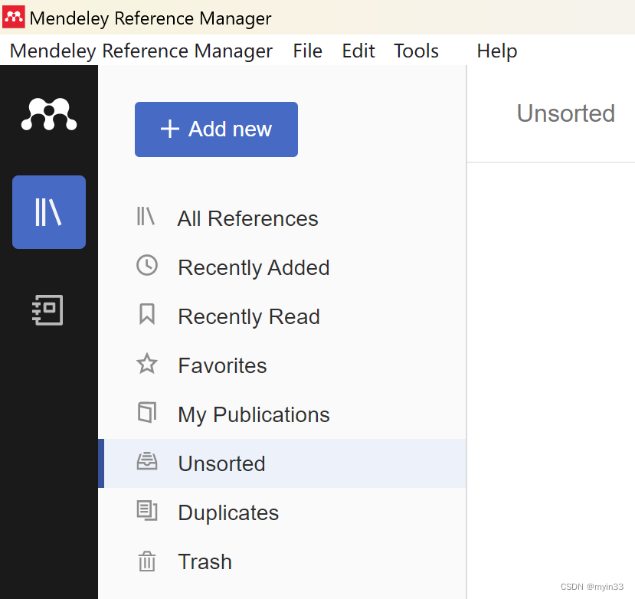
Task: Click the star icon beside Favorites
Action: 146,363
